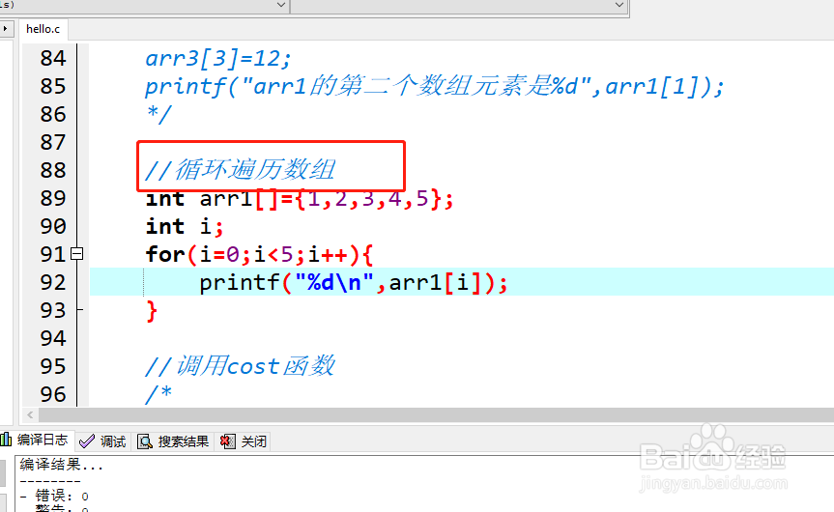The width and height of the screenshot is (834, 512).
Task: Click the 关闭 close panel tab
Action: pos(244,441)
